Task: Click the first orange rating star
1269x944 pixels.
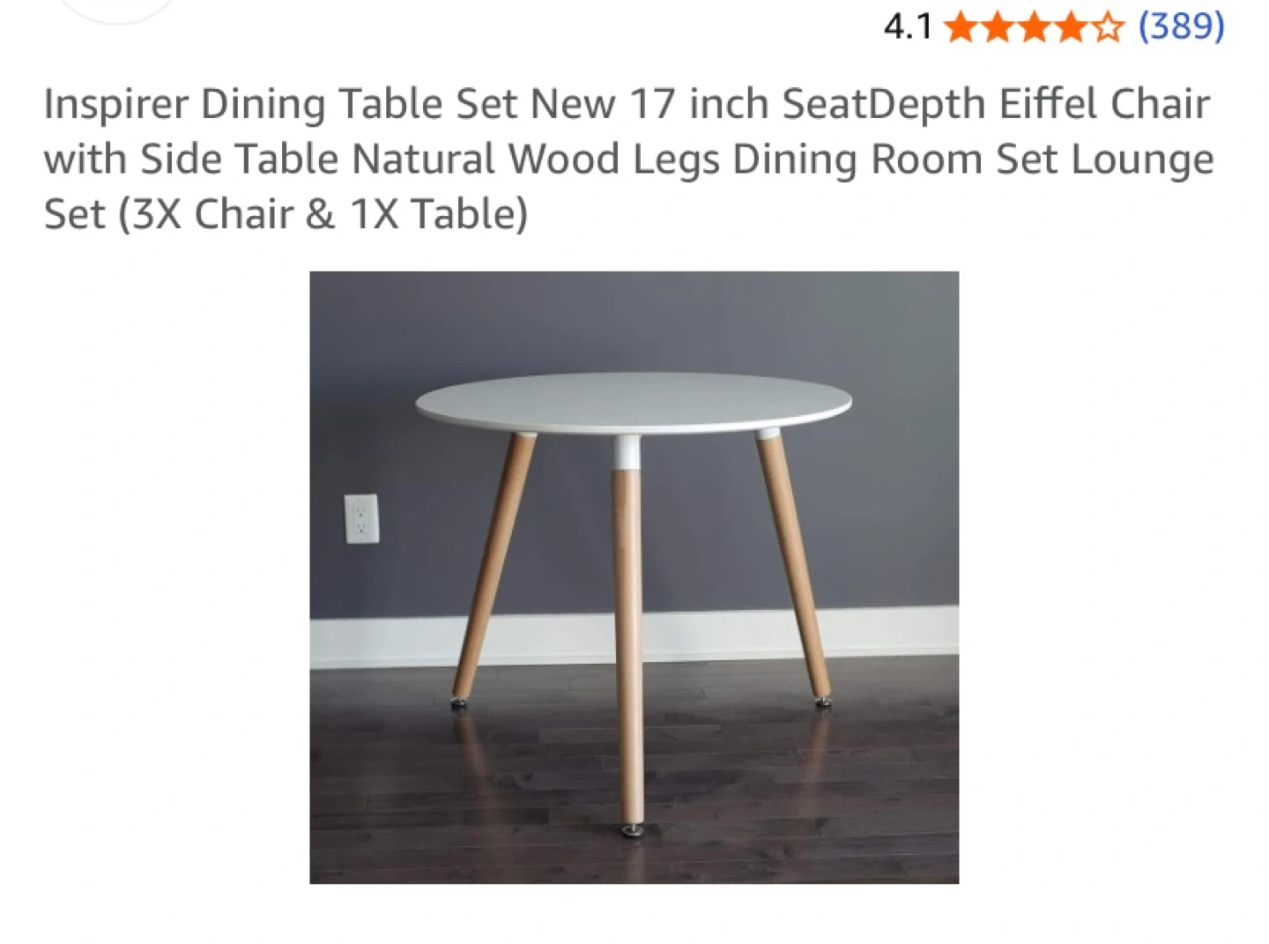Action: (961, 27)
